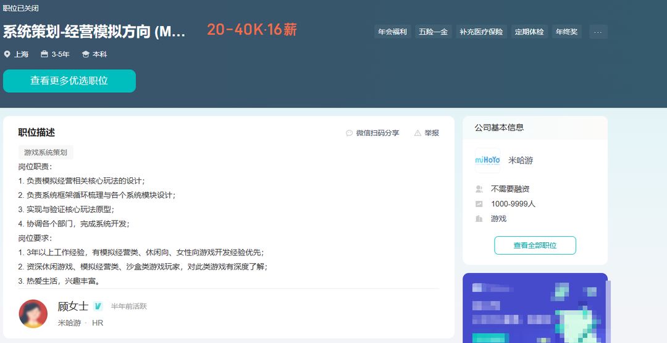Screen dimensions: 667x343
Task: Open 查看更多优选职位 button
Action: (x=69, y=81)
